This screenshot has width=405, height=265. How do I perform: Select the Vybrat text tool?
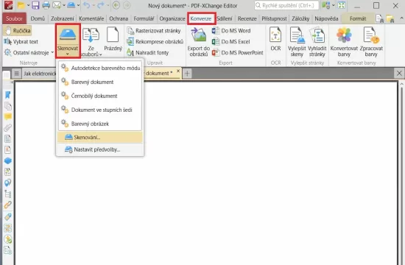(21, 41)
